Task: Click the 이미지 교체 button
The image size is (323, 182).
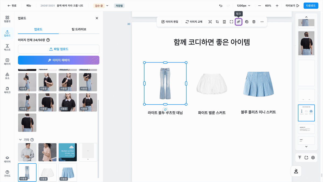Action: coord(194,22)
